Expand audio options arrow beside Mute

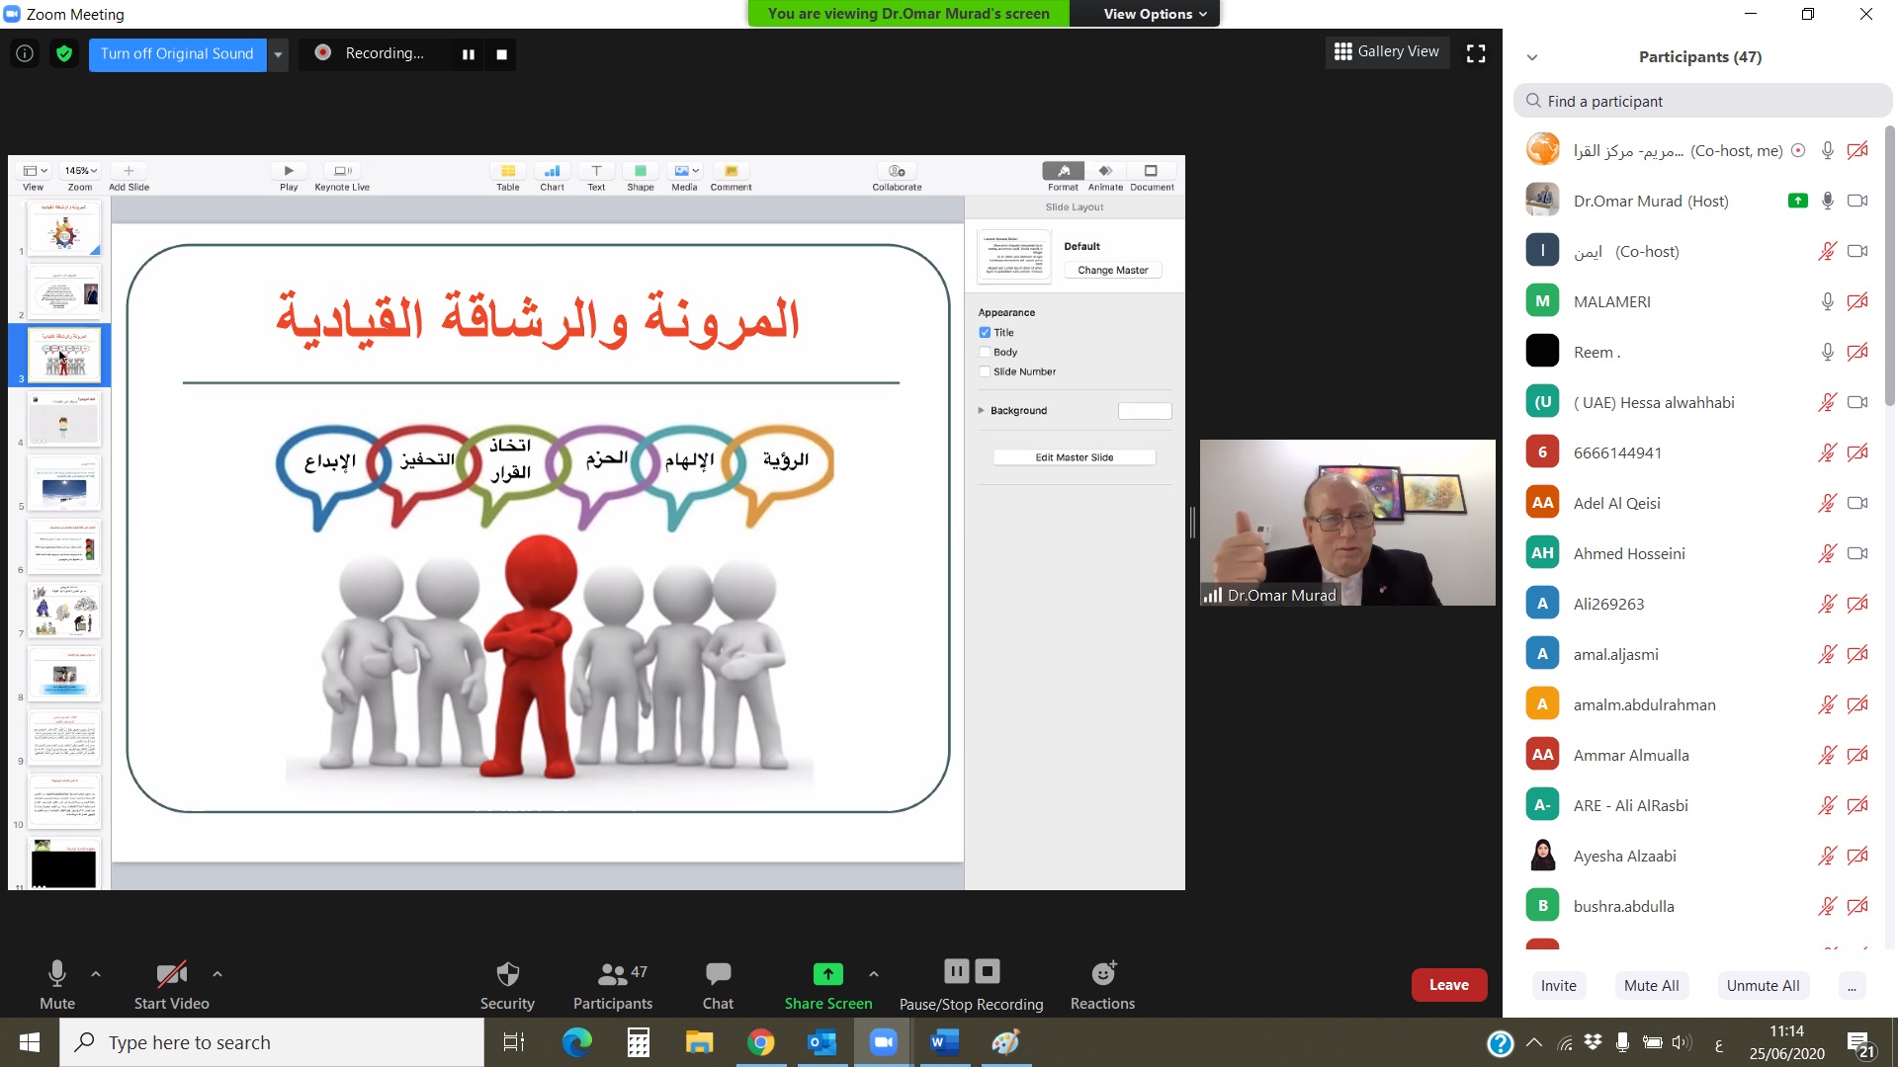tap(96, 974)
